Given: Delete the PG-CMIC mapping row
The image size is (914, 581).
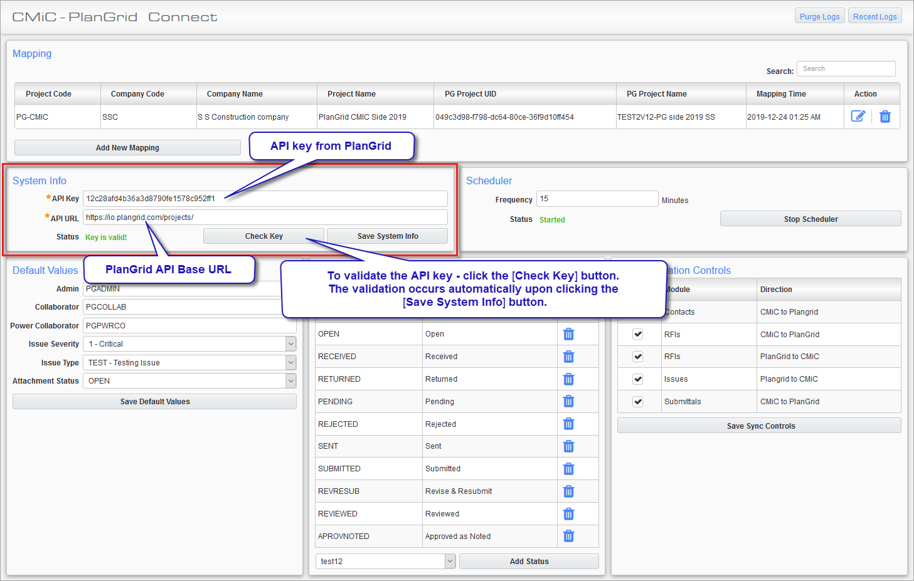Looking at the screenshot, I should 885,117.
